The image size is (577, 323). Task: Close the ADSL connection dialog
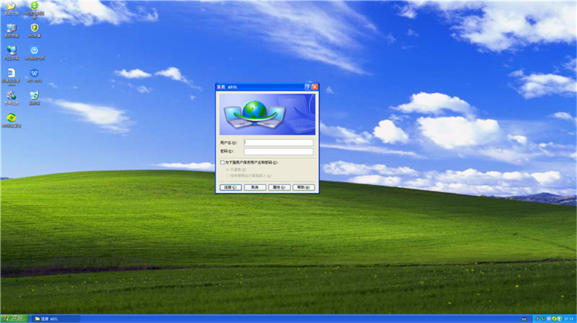[x=315, y=87]
